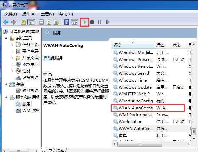Open the 查看(V) menu

pos(47,14)
